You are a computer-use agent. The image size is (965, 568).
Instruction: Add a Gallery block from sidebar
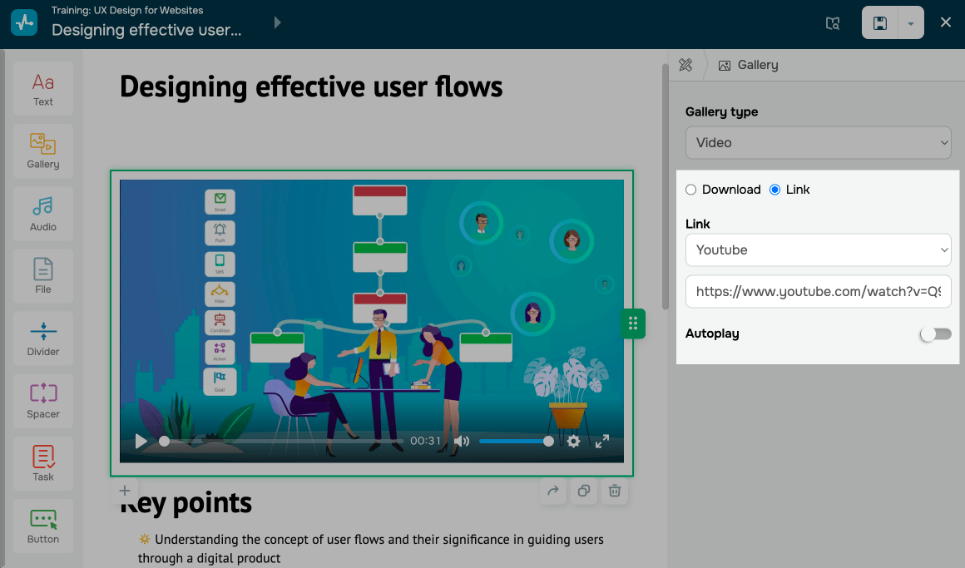(x=43, y=151)
